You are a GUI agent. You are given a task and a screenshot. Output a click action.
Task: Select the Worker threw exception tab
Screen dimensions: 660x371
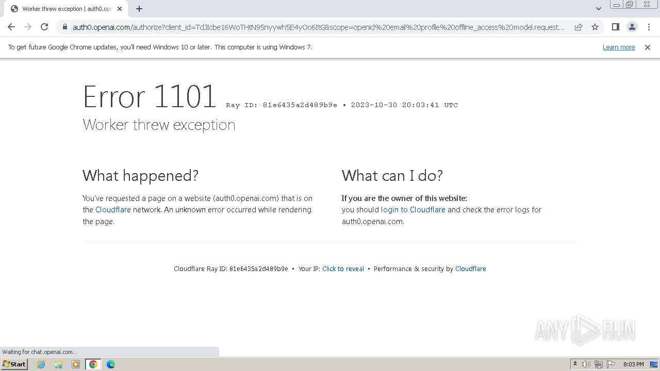(x=66, y=9)
